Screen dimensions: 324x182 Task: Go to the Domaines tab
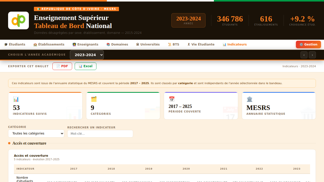117,44
